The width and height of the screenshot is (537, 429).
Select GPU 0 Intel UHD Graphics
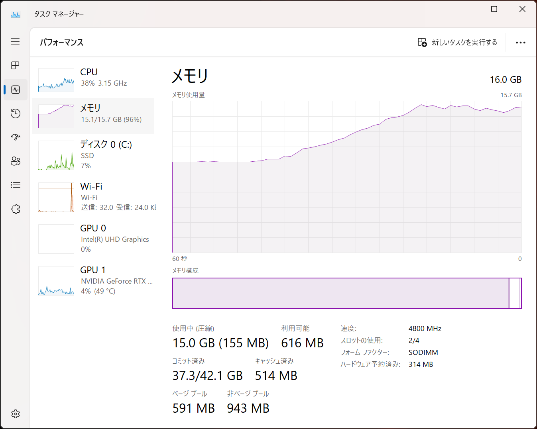click(93, 239)
